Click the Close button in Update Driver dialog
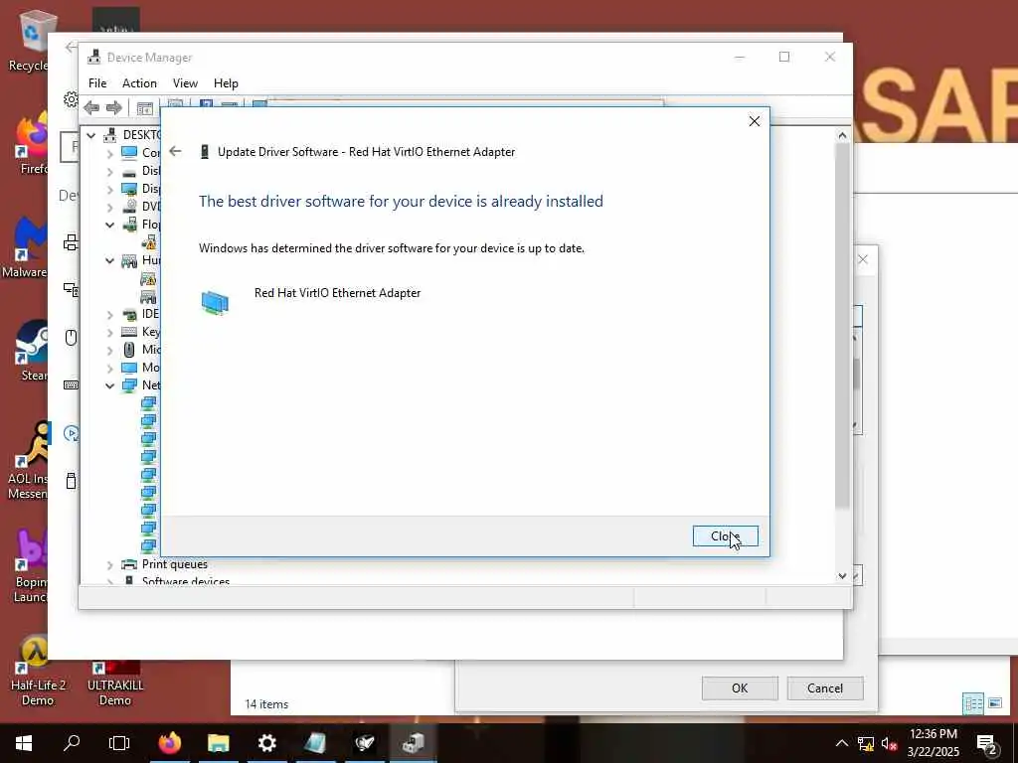The image size is (1018, 763). 725,535
